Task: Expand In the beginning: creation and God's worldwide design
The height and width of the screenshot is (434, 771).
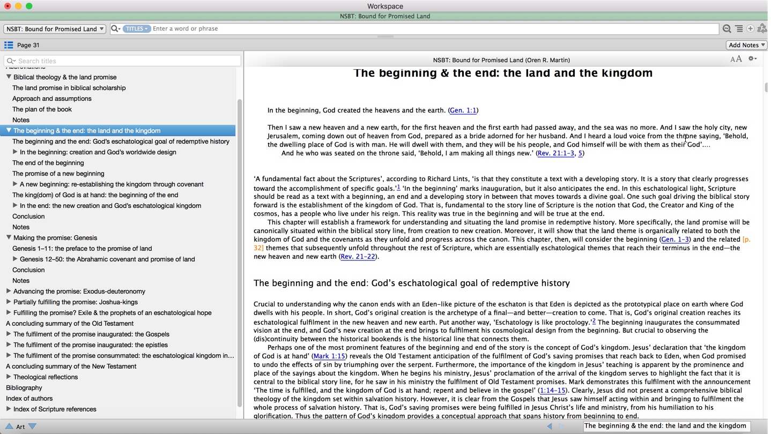Action: pos(15,152)
